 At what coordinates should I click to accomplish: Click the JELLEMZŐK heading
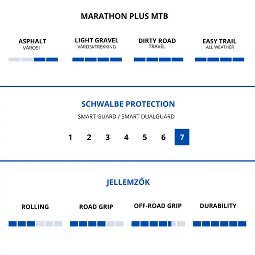click(128, 182)
